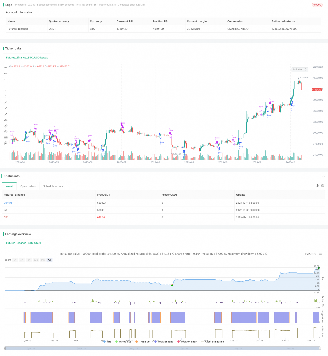Set zoom range to 8h
Screen dimensions: 328x356
point(29,260)
